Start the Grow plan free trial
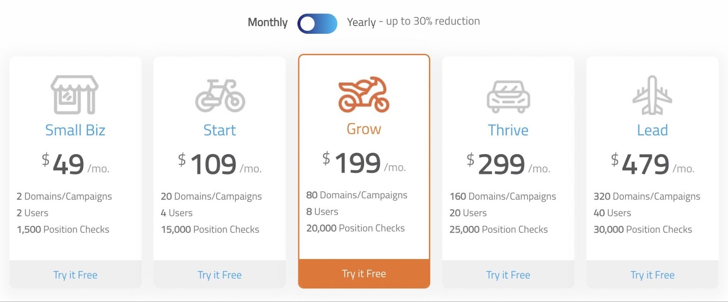This screenshot has height=302, width=728. point(364,274)
